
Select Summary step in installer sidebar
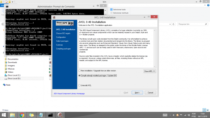click(x=59, y=45)
